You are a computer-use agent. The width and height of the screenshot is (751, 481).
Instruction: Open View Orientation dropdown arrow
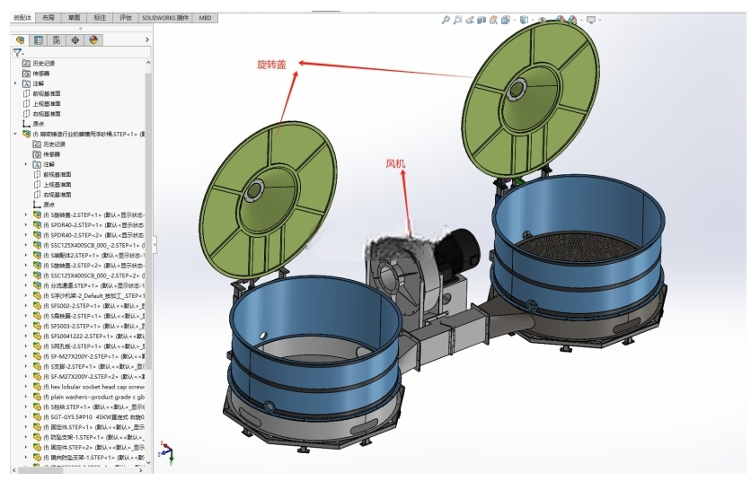515,20
